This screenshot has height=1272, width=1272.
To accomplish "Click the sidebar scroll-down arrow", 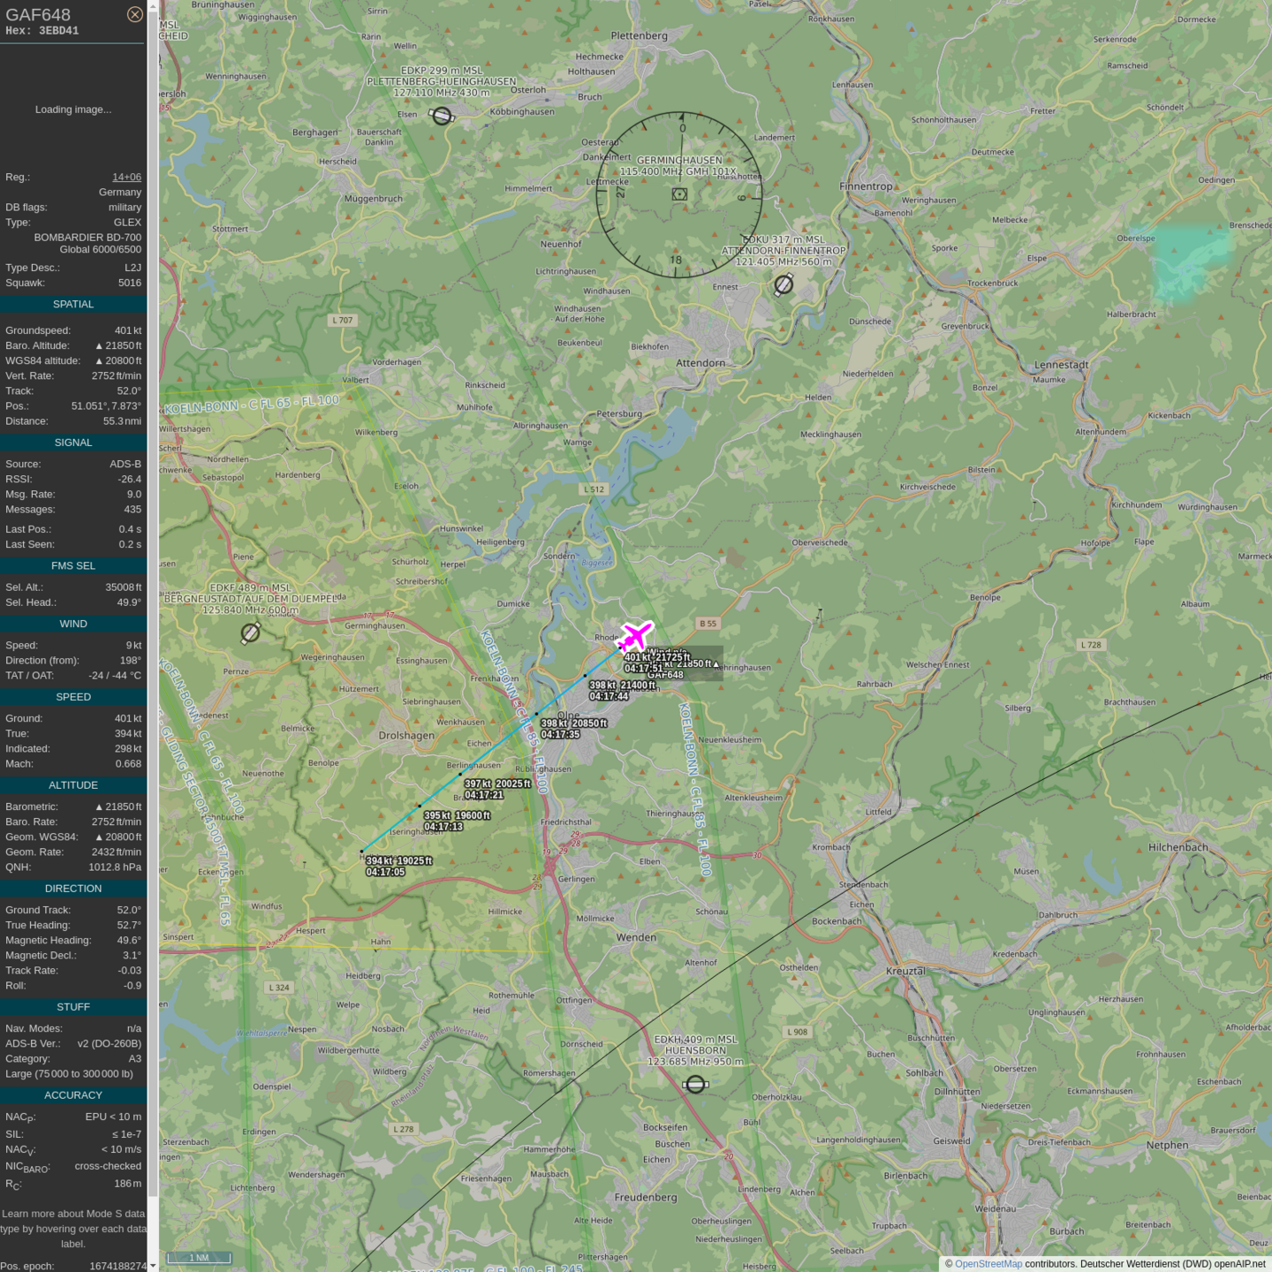I will (153, 1265).
